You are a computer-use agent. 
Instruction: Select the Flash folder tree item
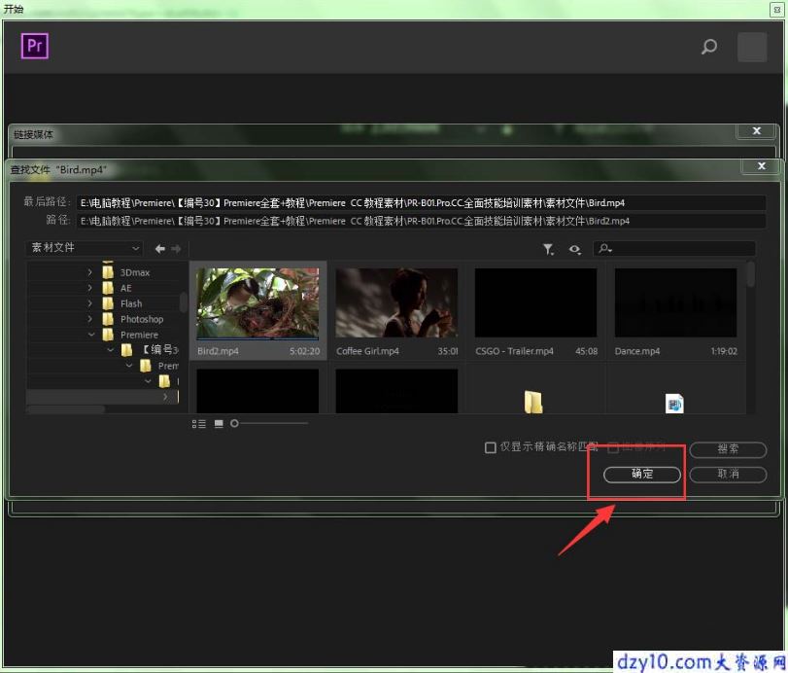pos(131,303)
